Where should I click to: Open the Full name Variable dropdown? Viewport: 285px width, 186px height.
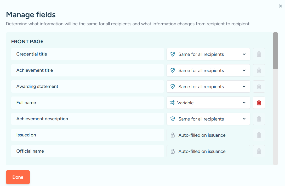(208, 103)
